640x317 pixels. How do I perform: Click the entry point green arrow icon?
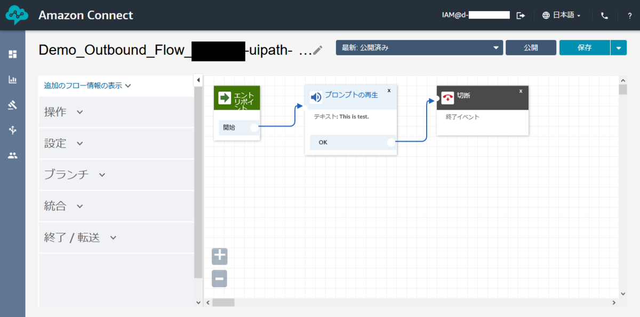point(225,97)
